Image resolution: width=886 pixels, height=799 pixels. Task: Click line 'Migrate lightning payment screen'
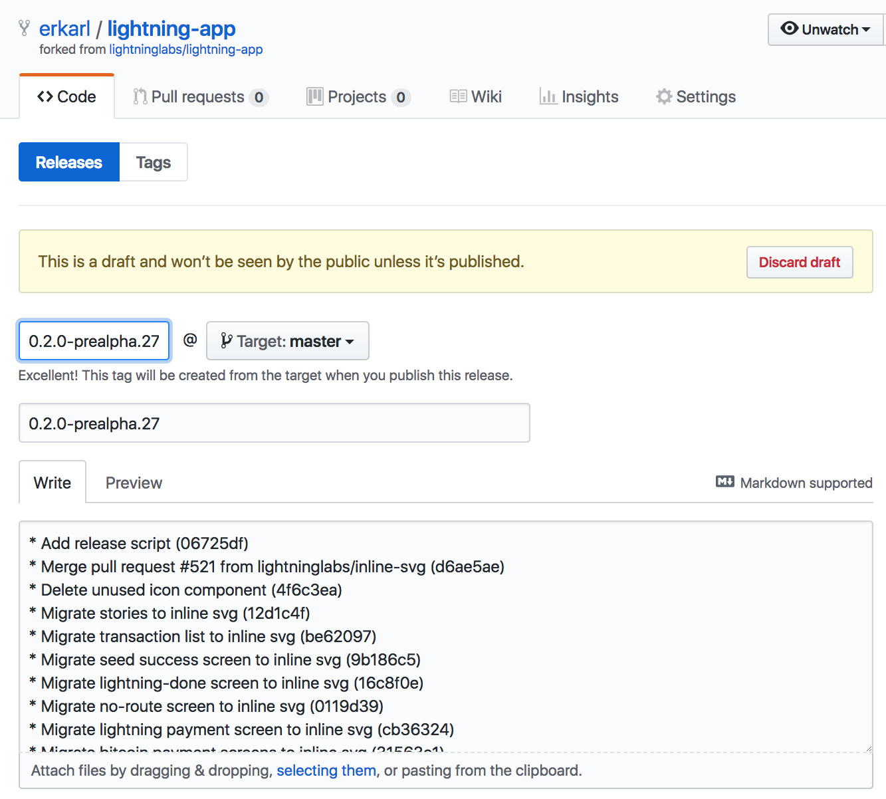(x=241, y=729)
